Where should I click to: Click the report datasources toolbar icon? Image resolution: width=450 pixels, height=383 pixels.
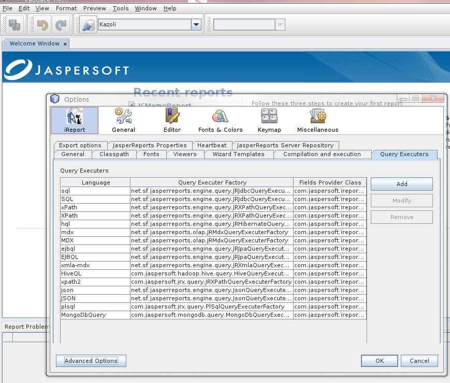(x=88, y=25)
